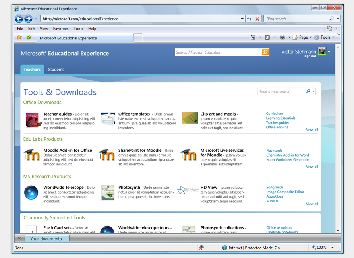
Task: Click the HD View logo icon
Action: (x=188, y=190)
